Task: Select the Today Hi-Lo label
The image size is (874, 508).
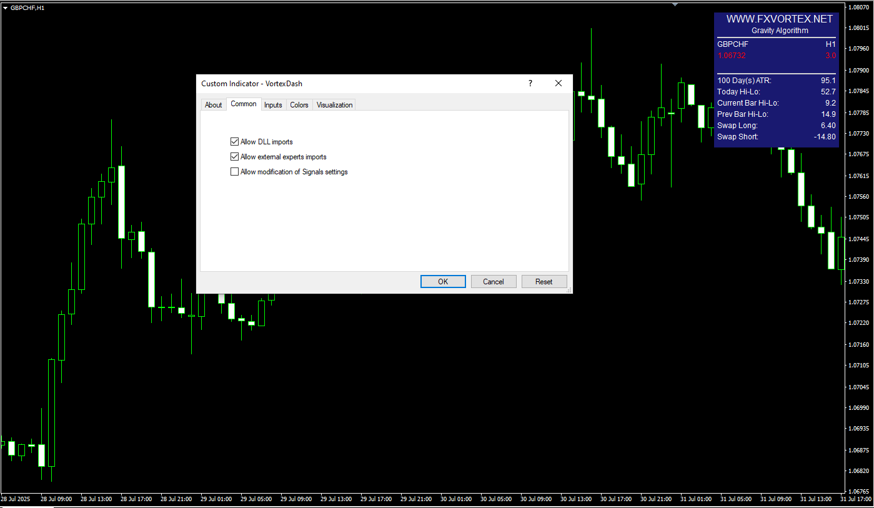Action: [738, 92]
